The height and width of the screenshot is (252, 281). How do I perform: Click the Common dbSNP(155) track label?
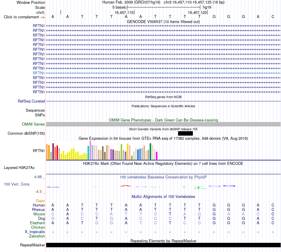26,133
